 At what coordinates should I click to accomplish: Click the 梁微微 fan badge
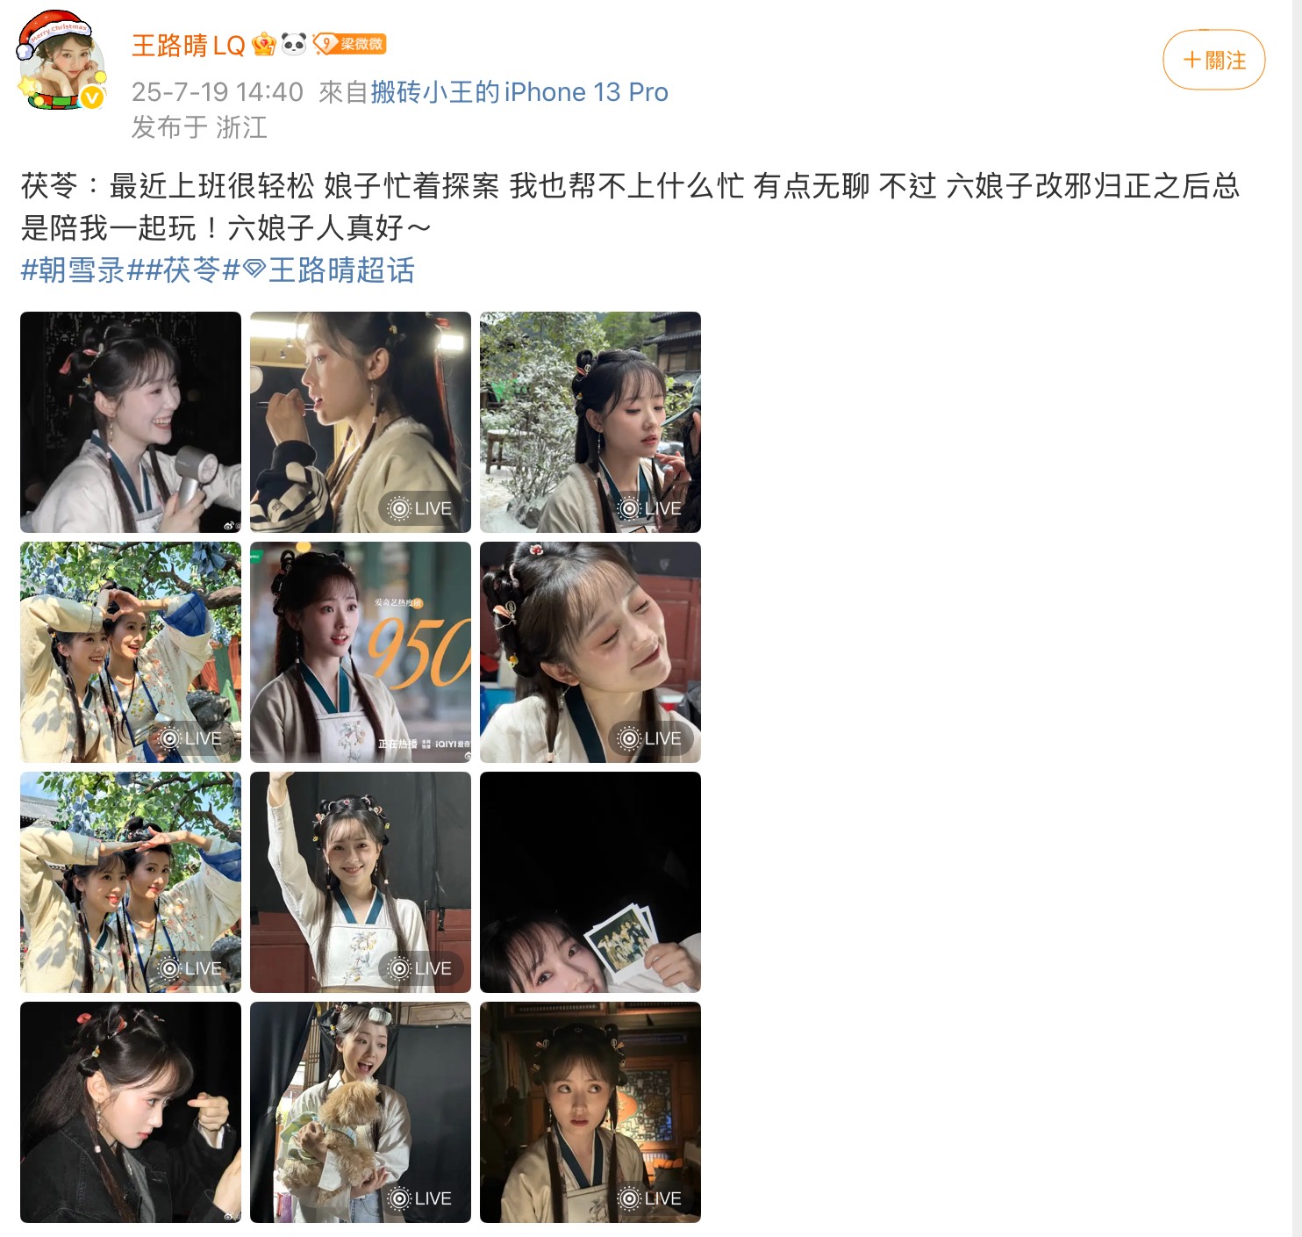click(x=350, y=44)
